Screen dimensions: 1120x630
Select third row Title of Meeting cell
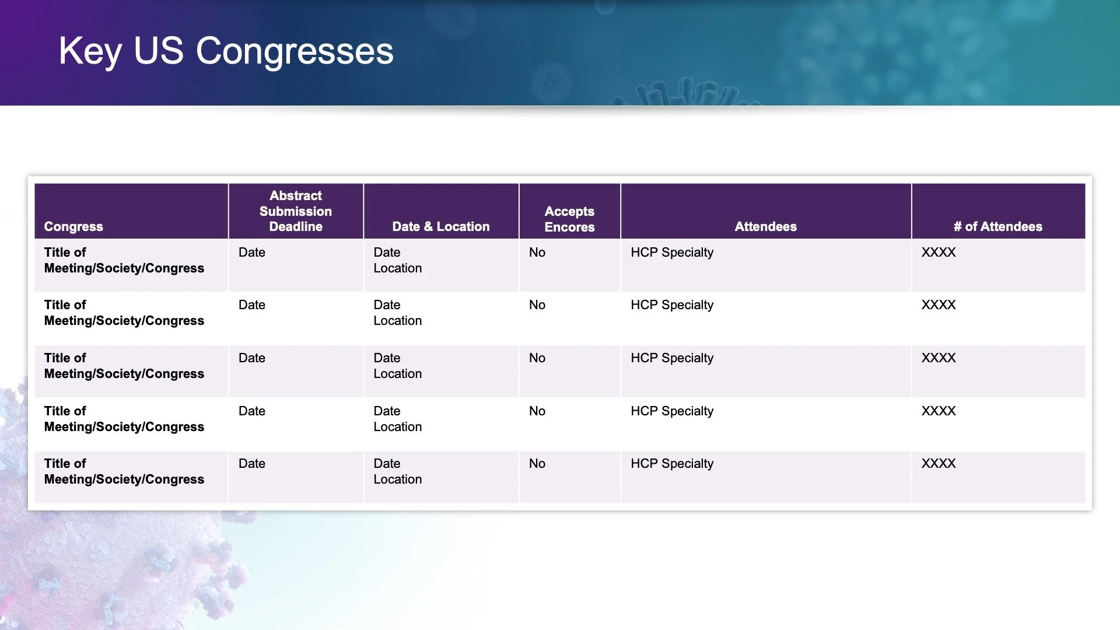124,366
